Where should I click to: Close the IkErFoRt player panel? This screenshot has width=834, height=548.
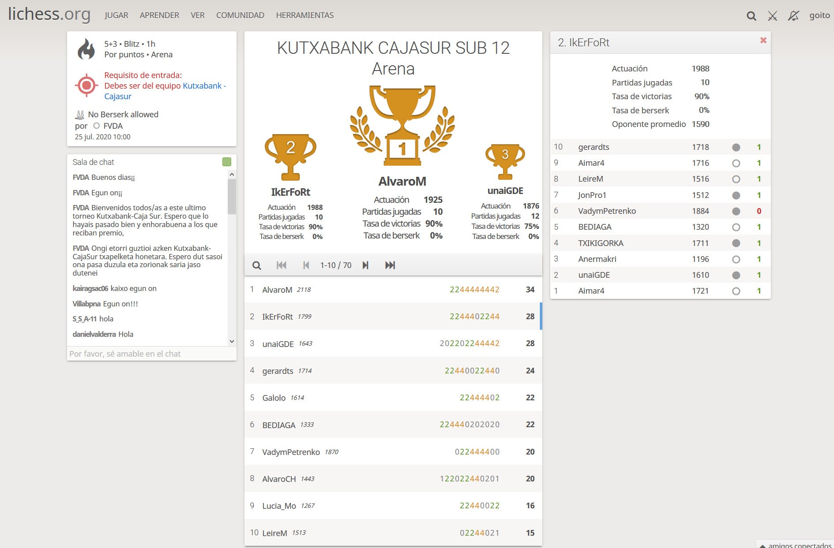[763, 41]
